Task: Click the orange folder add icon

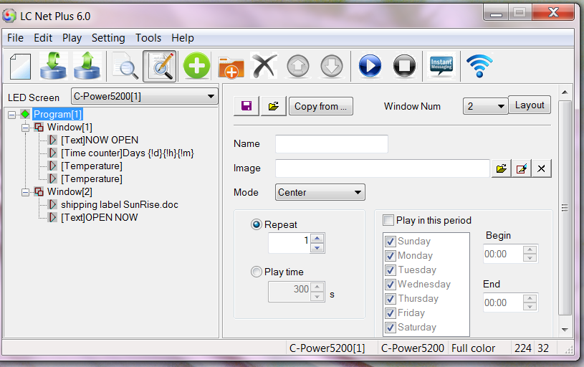Action: (231, 67)
